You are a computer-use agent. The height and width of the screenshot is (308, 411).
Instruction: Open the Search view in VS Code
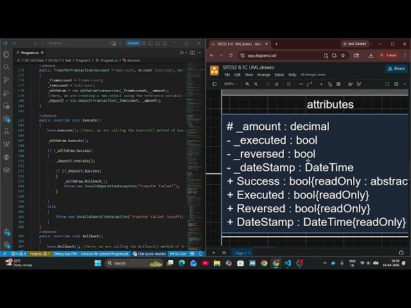(x=6, y=67)
